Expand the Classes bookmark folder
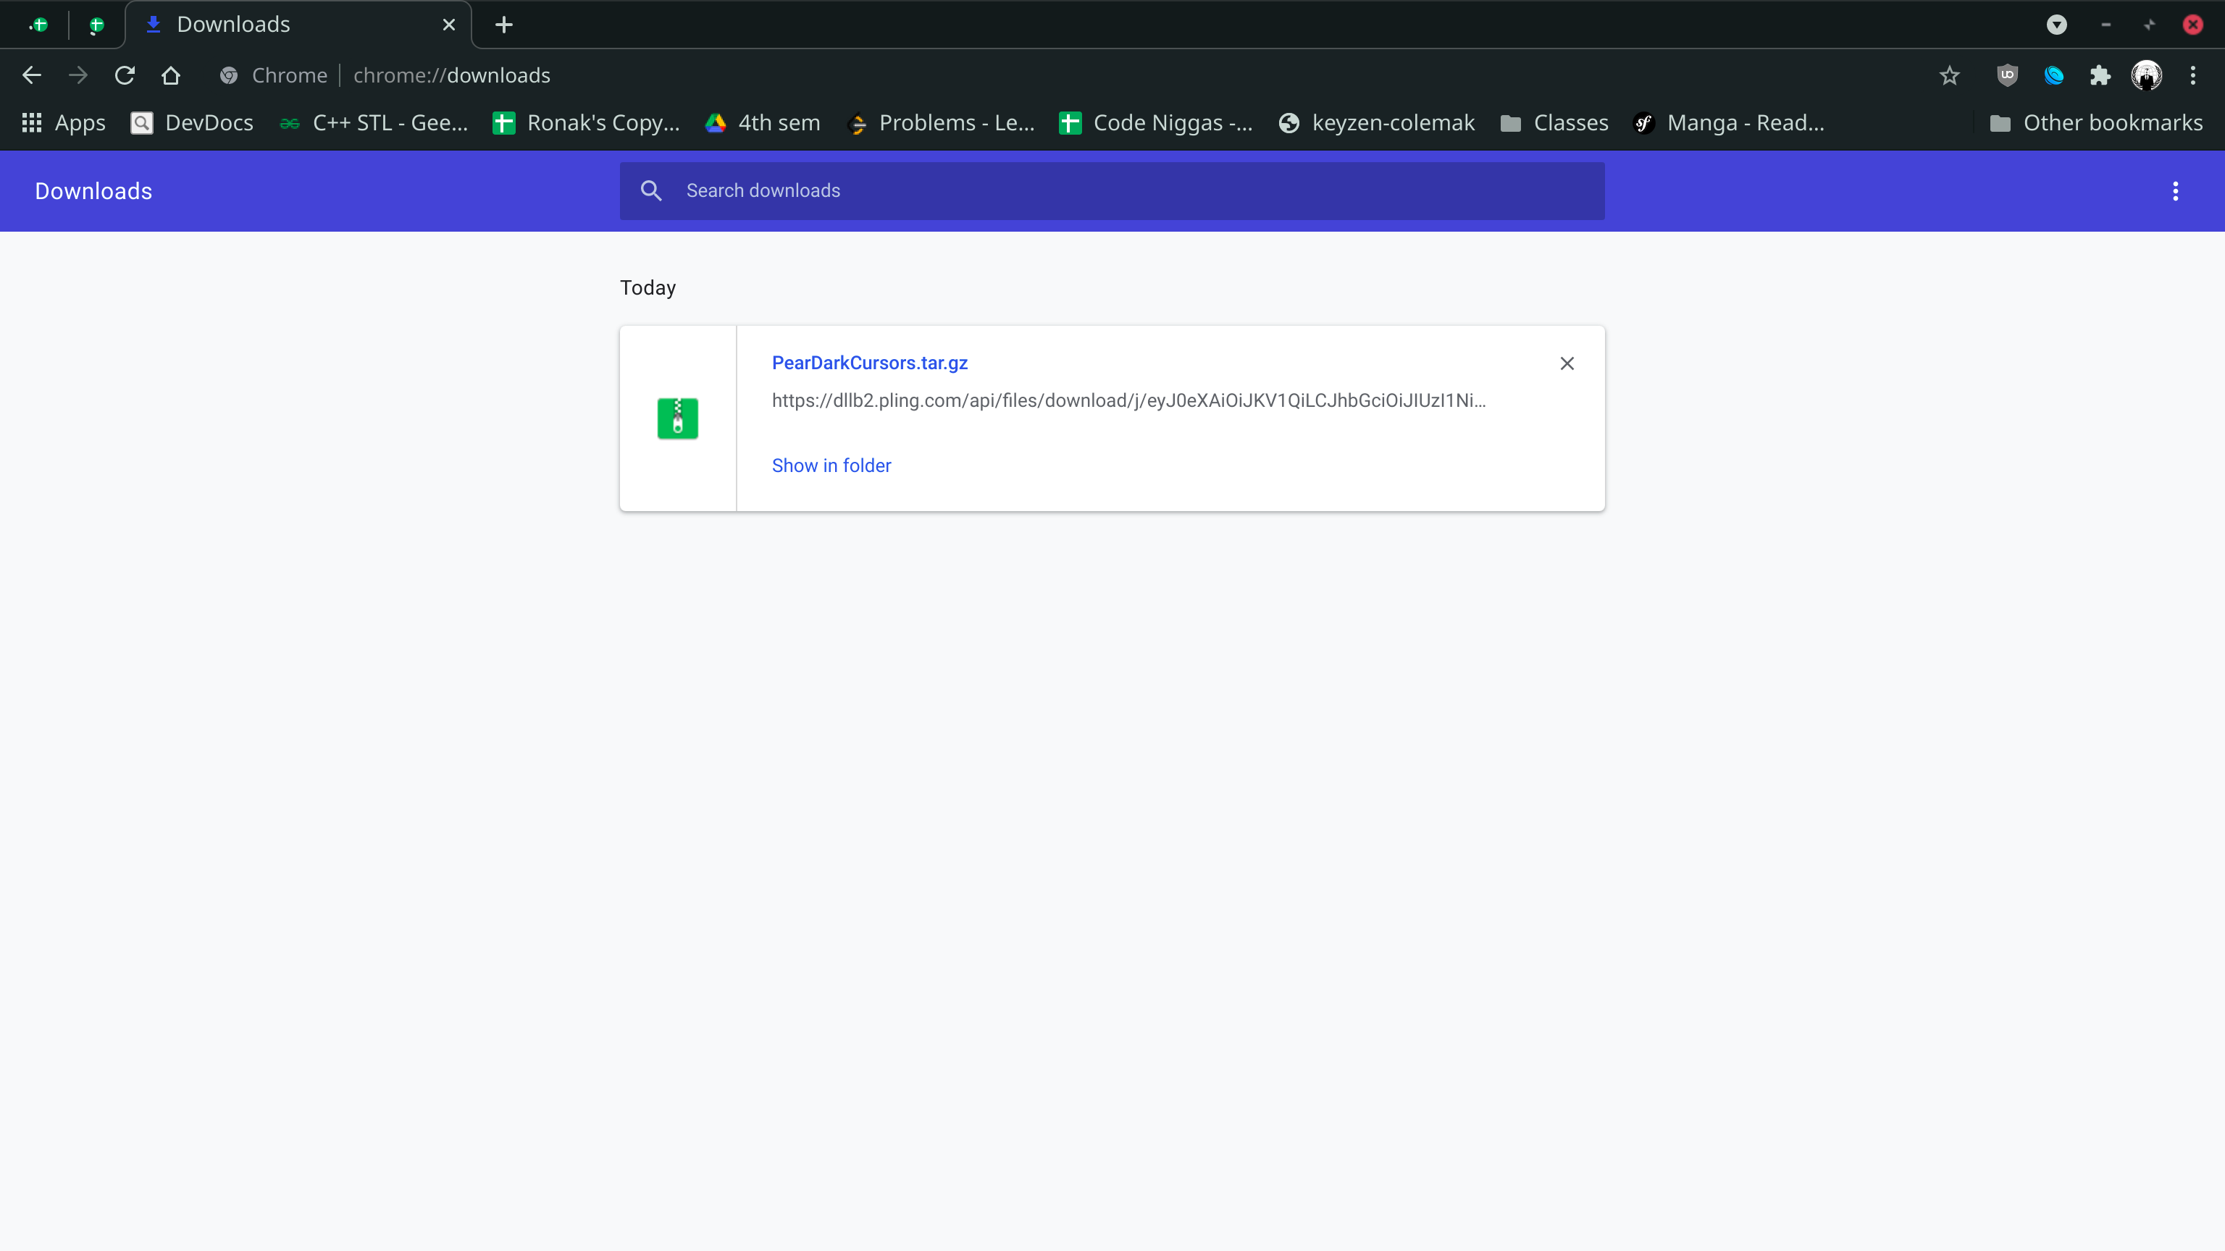 pyautogui.click(x=1554, y=122)
